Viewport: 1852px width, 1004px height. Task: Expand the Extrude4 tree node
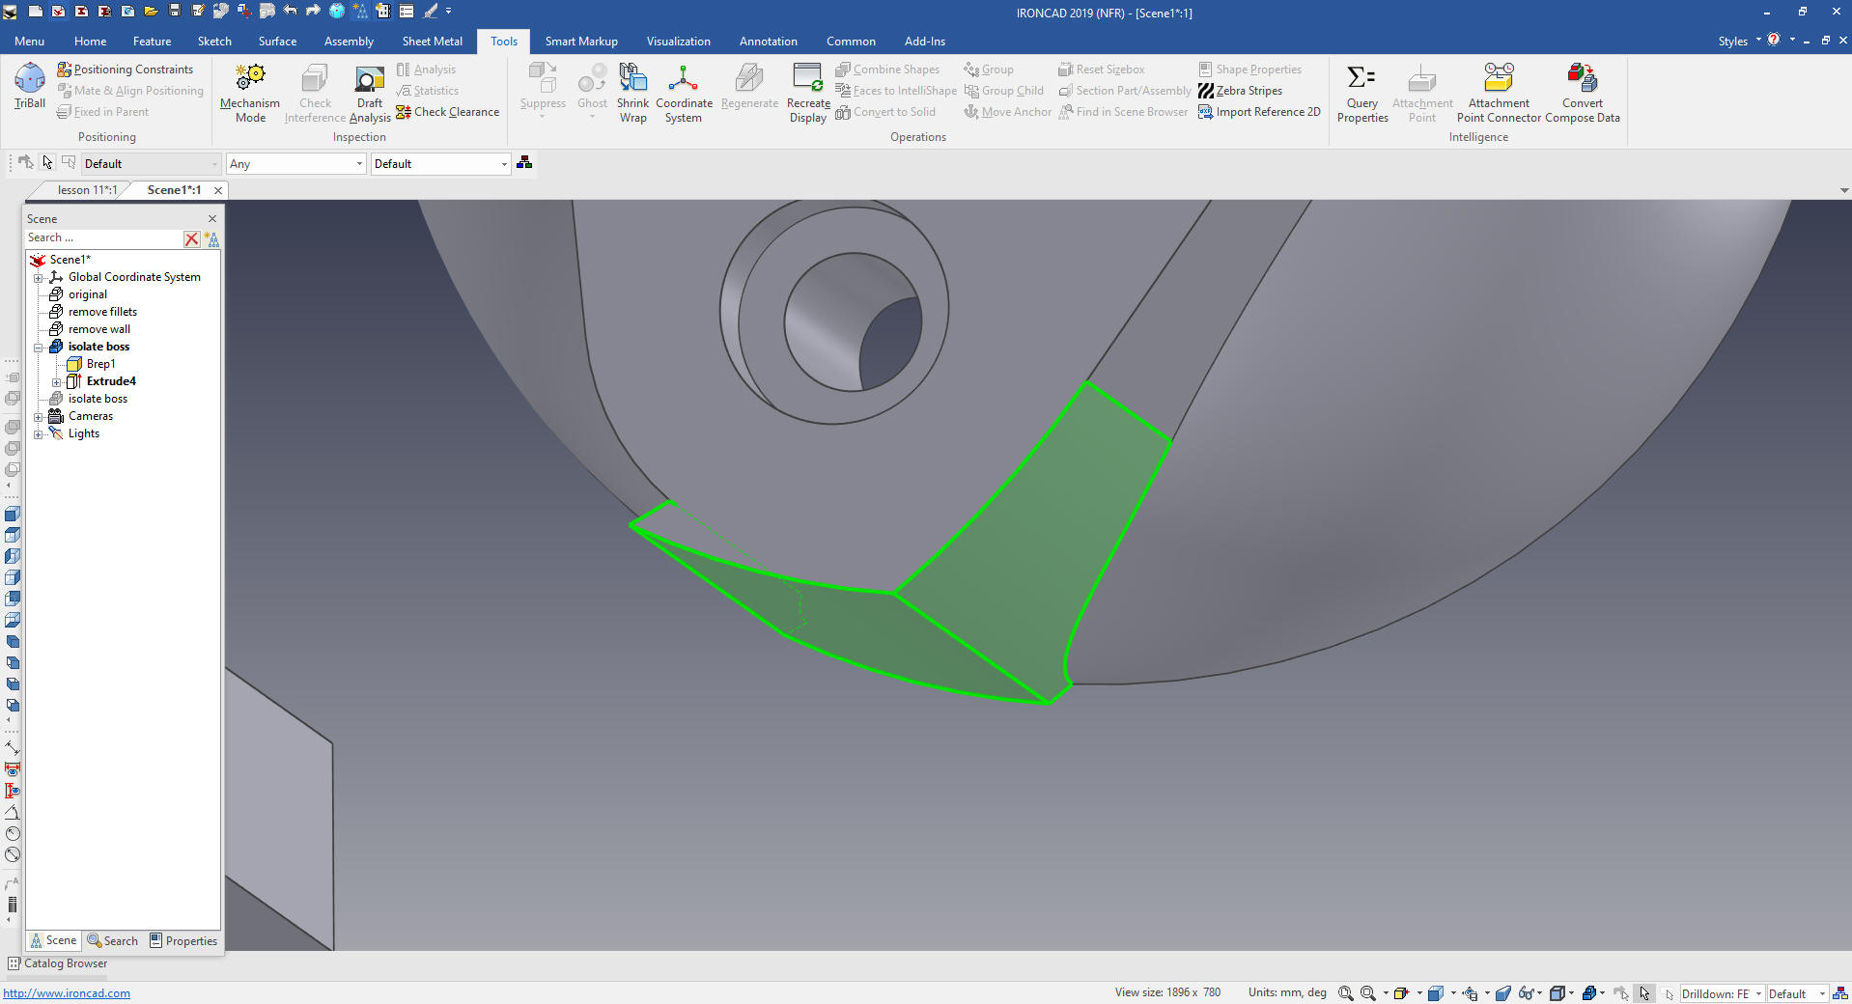(x=56, y=382)
